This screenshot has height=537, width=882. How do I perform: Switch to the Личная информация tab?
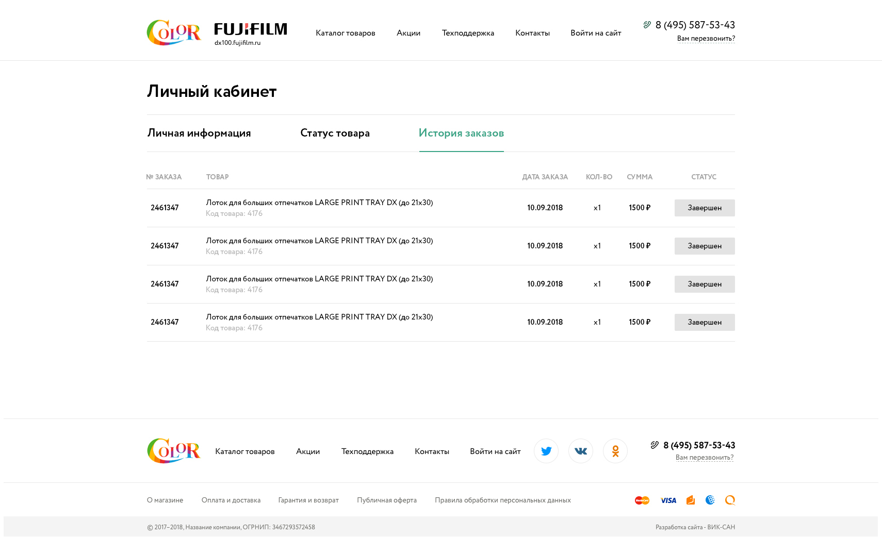199,133
